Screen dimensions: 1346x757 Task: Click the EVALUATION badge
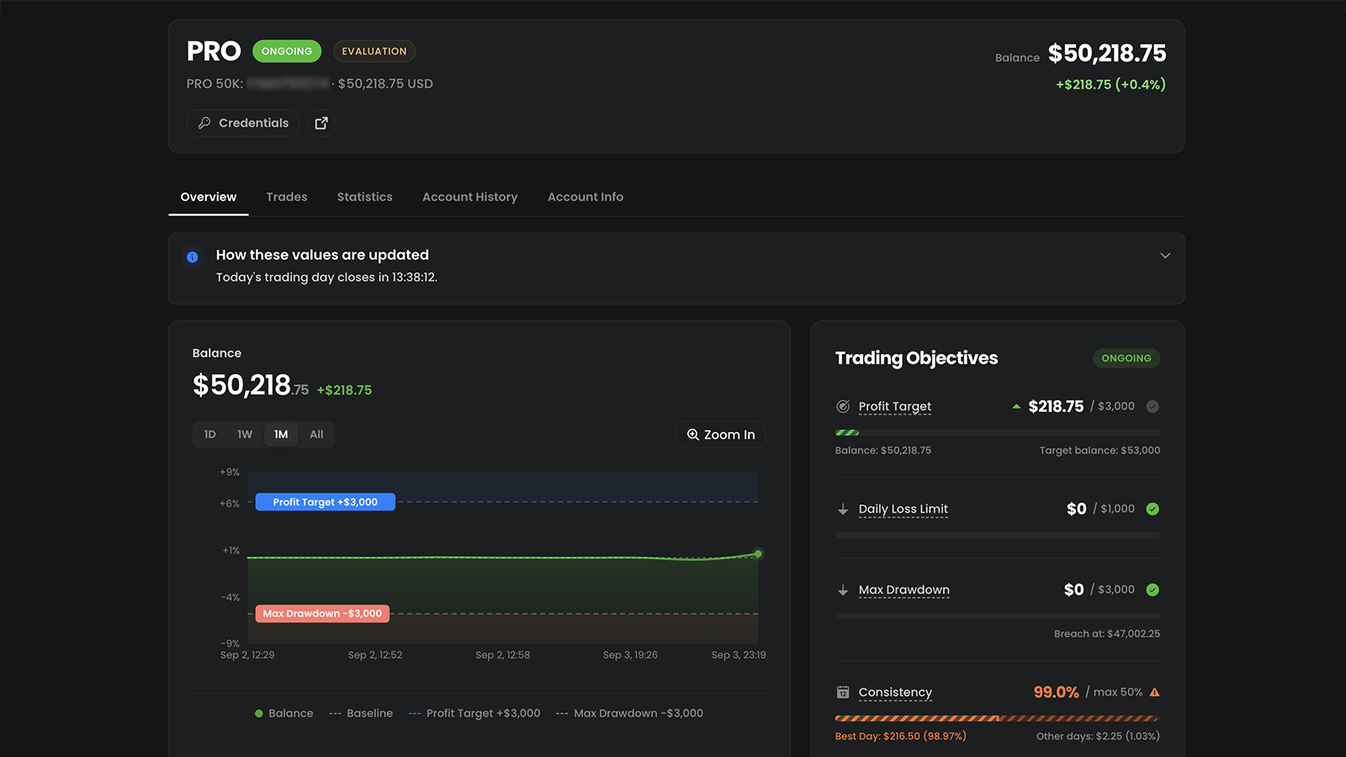tap(374, 51)
